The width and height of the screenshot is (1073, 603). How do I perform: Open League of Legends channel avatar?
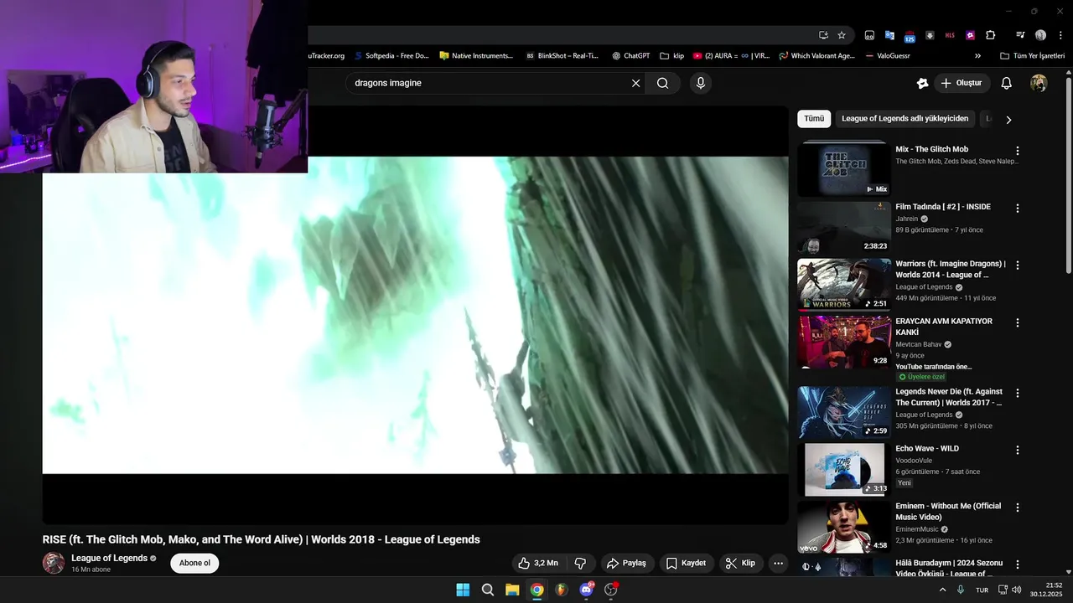tap(54, 563)
